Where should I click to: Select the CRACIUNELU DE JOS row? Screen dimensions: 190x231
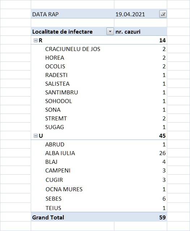coord(99,49)
